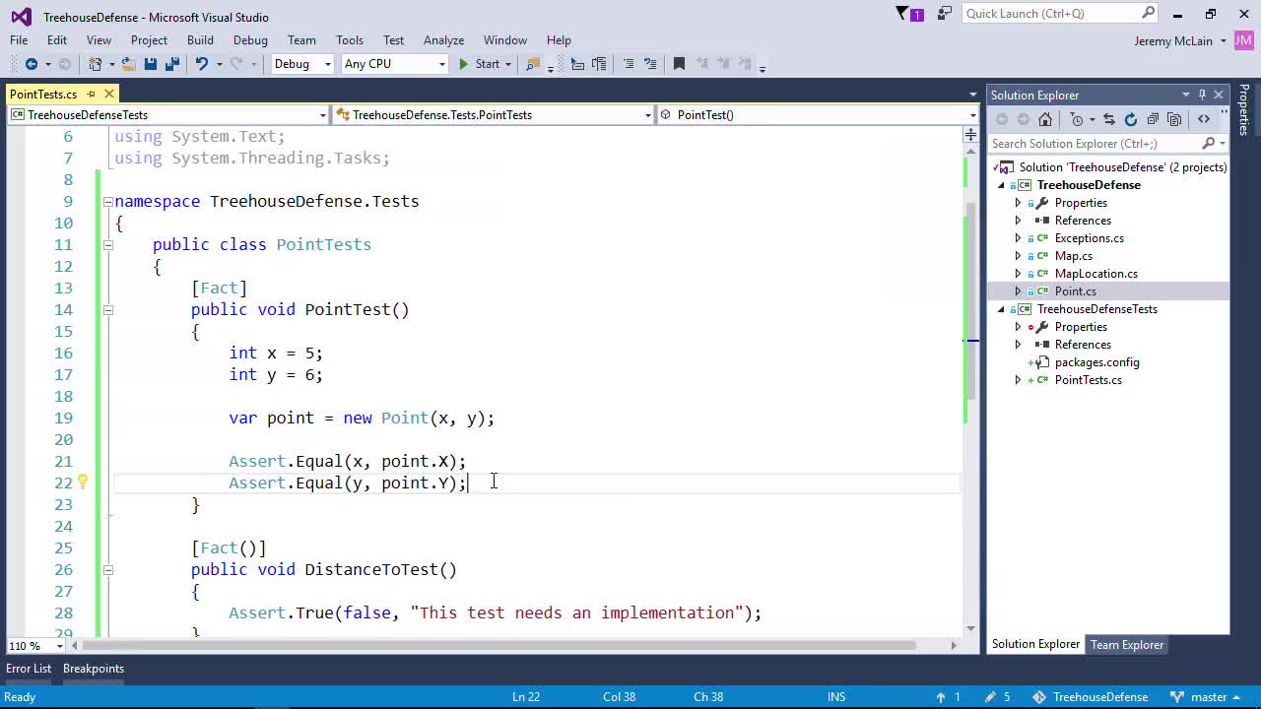Screen dimensions: 1261x709
Task: Click the Save All toolbar icon
Action: coord(170,63)
